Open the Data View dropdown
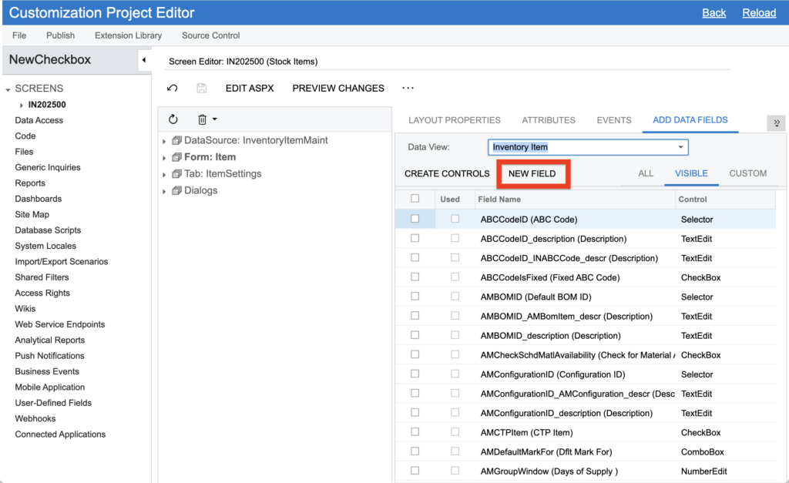 [x=680, y=147]
